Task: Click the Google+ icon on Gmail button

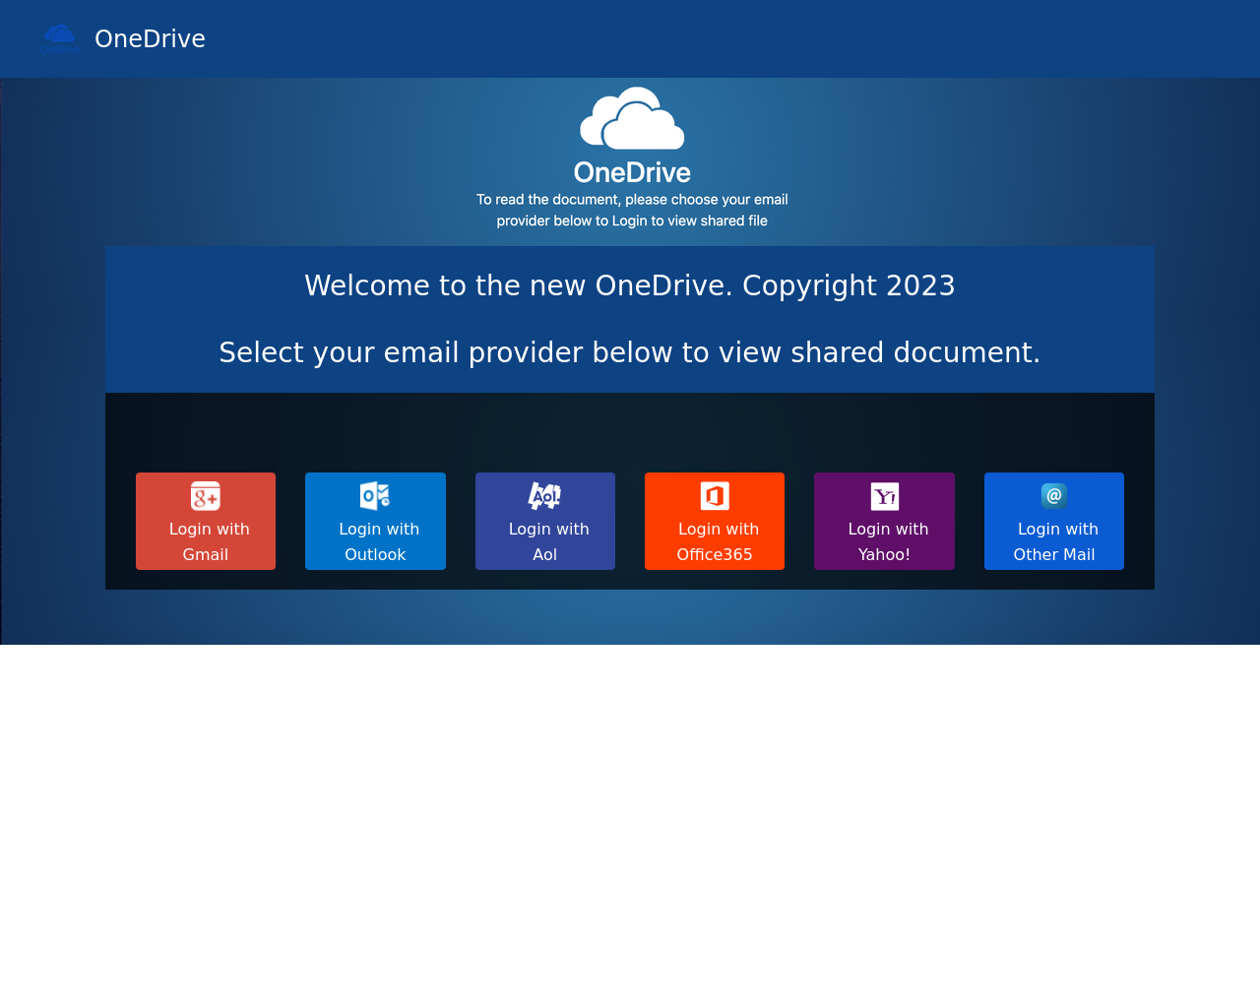Action: [206, 496]
